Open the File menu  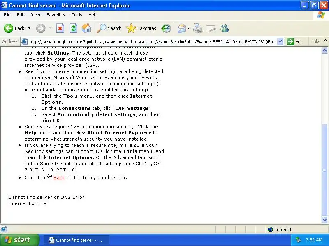(x=7, y=15)
